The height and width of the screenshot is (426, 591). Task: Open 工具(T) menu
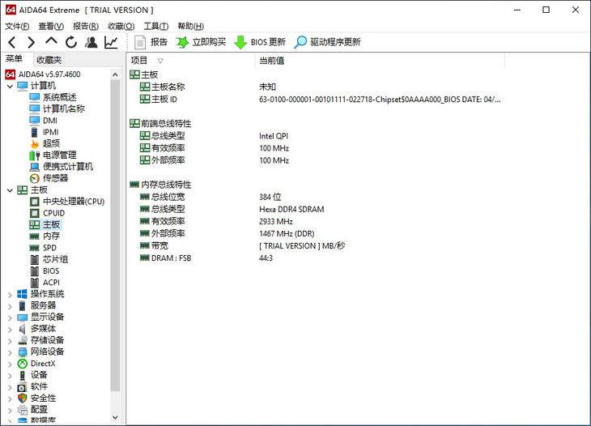click(155, 26)
